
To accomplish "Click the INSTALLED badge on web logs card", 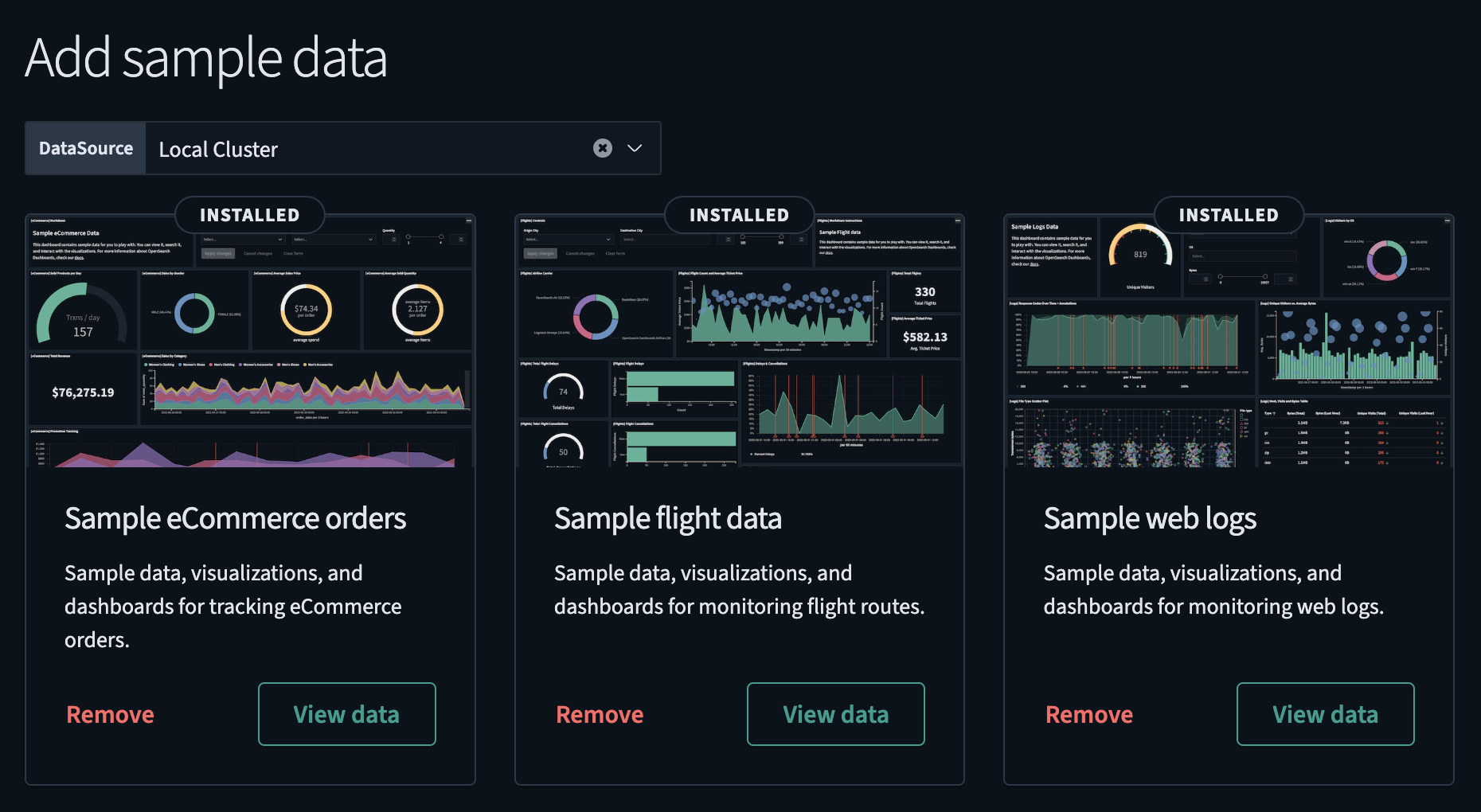I will coord(1229,215).
